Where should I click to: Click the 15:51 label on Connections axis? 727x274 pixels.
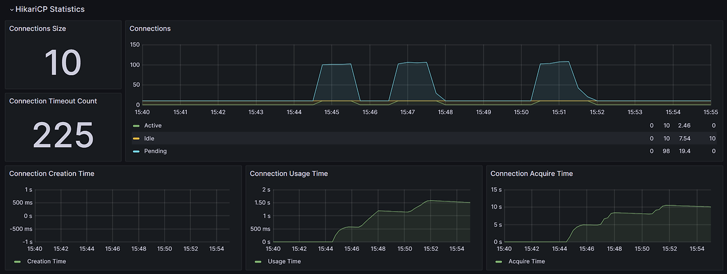coord(559,113)
